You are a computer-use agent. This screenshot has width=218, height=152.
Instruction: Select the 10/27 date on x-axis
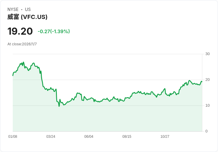(x=165, y=137)
